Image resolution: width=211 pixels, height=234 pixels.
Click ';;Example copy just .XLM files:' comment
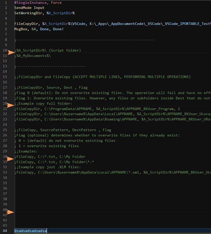click(x=48, y=167)
